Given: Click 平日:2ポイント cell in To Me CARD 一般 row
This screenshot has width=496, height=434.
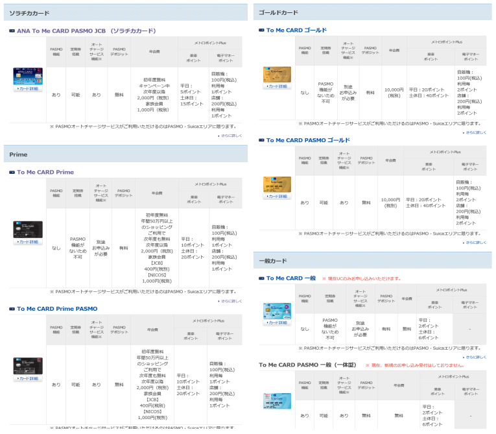Looking at the screenshot, I should tap(434, 329).
